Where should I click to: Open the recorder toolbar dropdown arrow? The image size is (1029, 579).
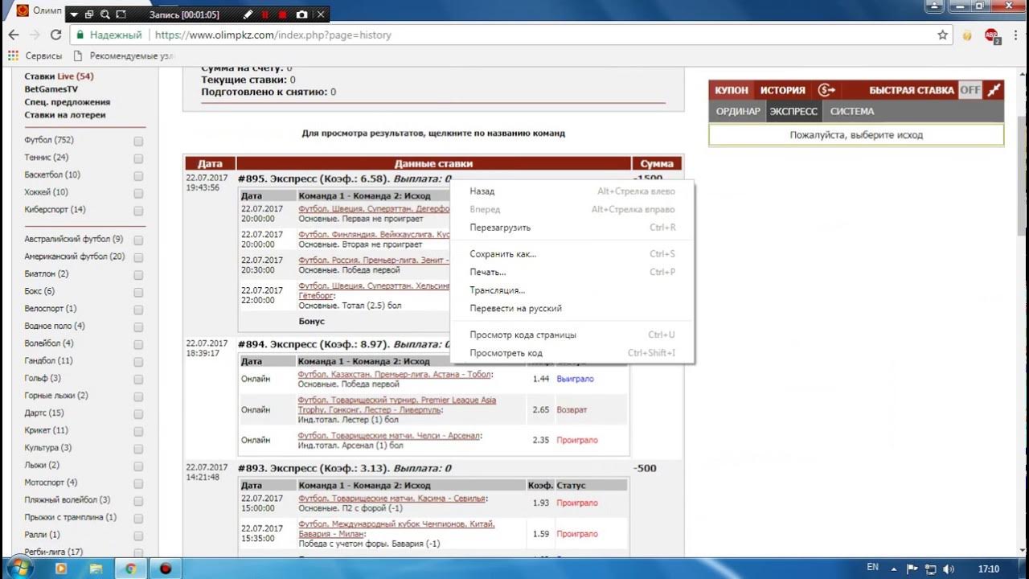pyautogui.click(x=74, y=14)
